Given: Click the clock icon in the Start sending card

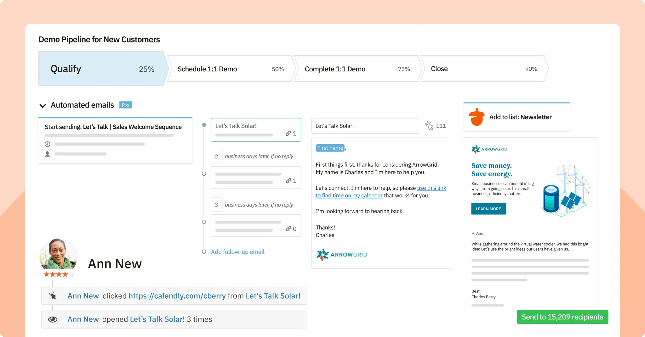Looking at the screenshot, I should pos(48,144).
